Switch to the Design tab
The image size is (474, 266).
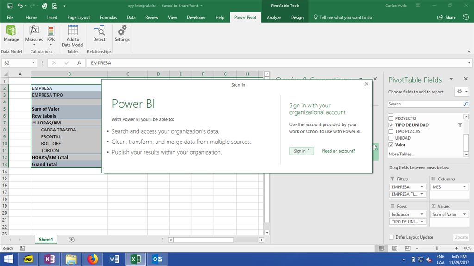point(297,17)
